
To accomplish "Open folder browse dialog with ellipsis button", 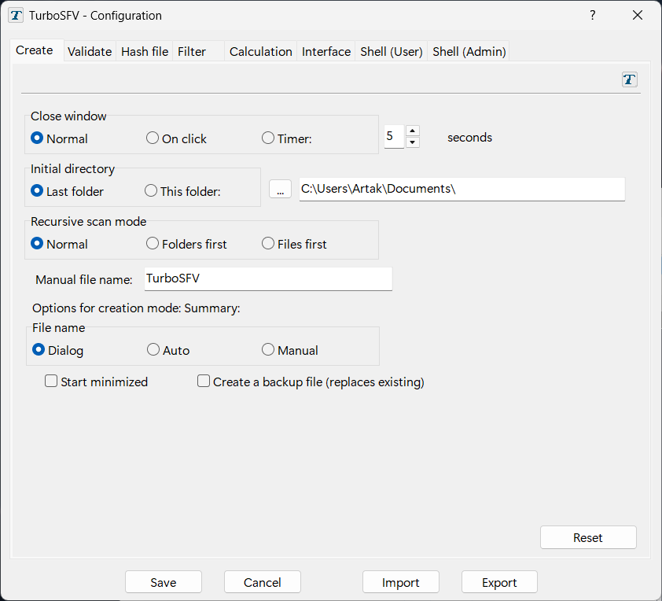I will (x=280, y=190).
